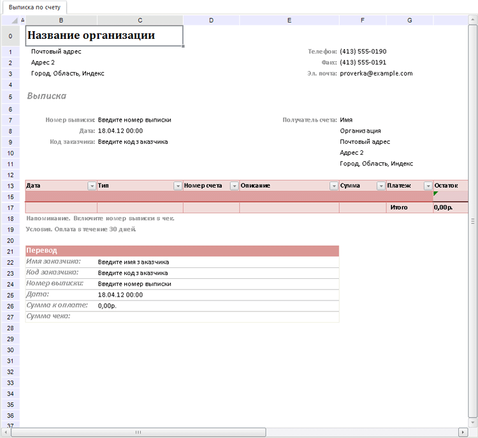Click Введите код заказчика in row 23
This screenshot has height=438, width=478.
(x=133, y=273)
